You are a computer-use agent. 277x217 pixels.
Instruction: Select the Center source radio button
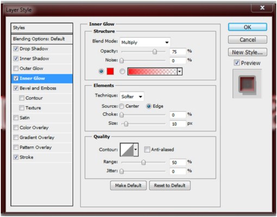pyautogui.click(x=122, y=106)
